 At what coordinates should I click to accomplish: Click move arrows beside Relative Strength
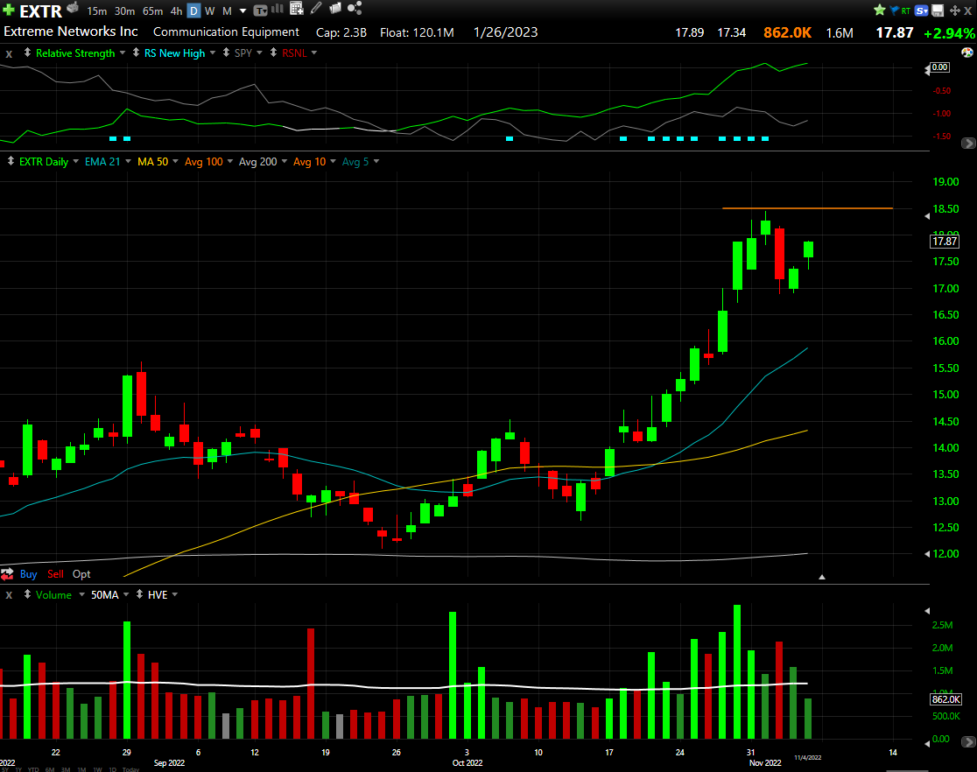(x=27, y=53)
